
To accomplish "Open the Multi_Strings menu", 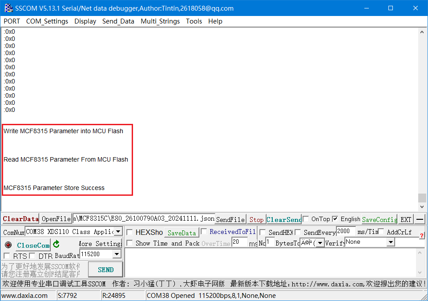I will (x=160, y=21).
